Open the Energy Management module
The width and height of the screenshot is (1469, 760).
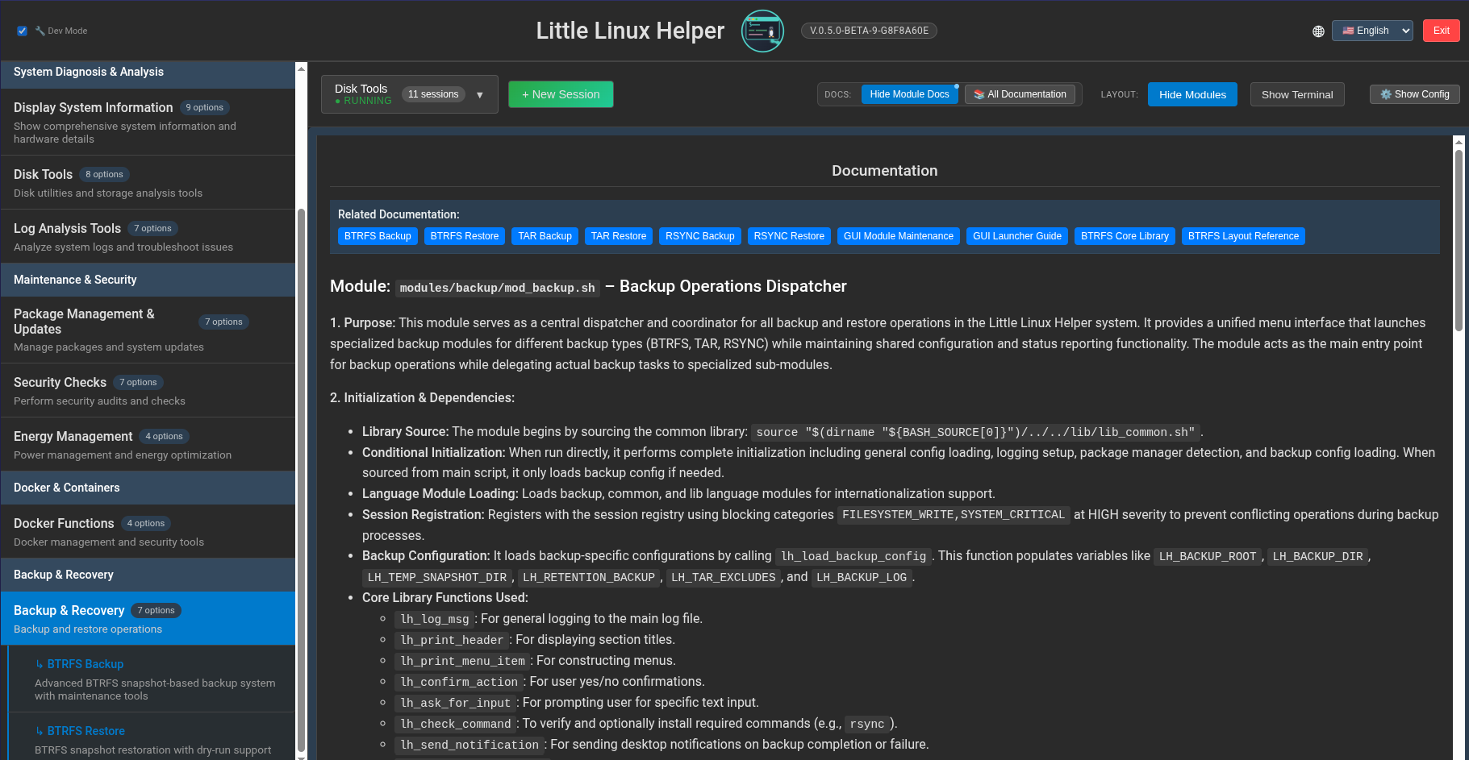(148, 444)
